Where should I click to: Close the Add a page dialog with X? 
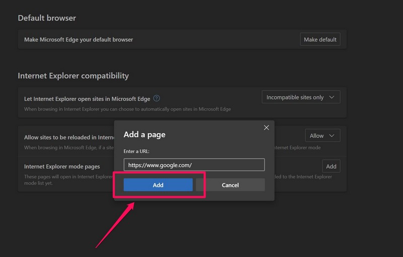(266, 128)
